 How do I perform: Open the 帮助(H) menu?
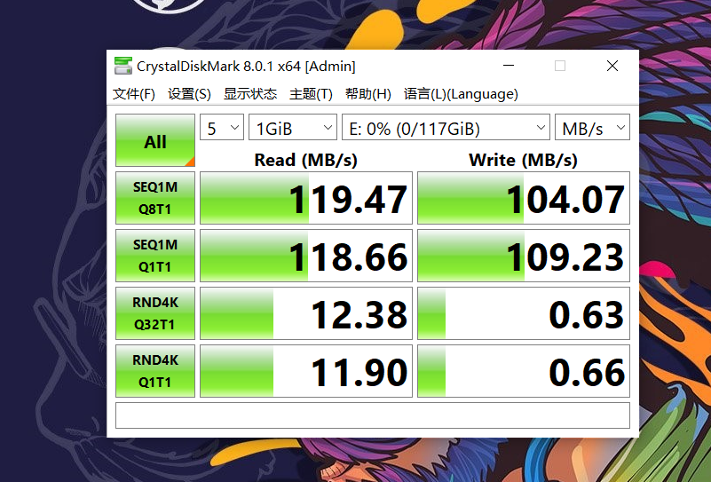click(367, 94)
